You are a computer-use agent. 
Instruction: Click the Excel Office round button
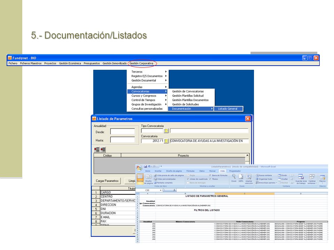pos(139,168)
